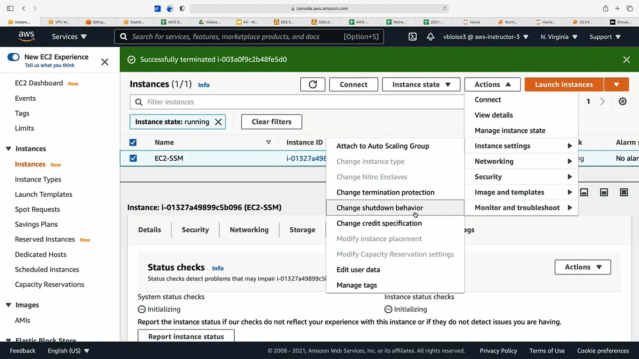Open the English (US) language selector
This screenshot has height=359, width=639.
pyautogui.click(x=68, y=351)
